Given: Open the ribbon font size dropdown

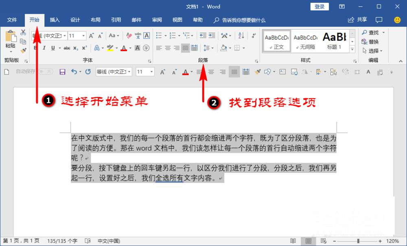Looking at the screenshot, I should [x=83, y=36].
